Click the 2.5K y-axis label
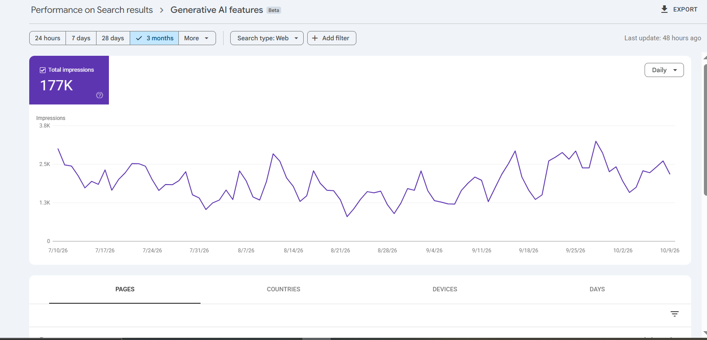The width and height of the screenshot is (707, 340). pos(45,164)
